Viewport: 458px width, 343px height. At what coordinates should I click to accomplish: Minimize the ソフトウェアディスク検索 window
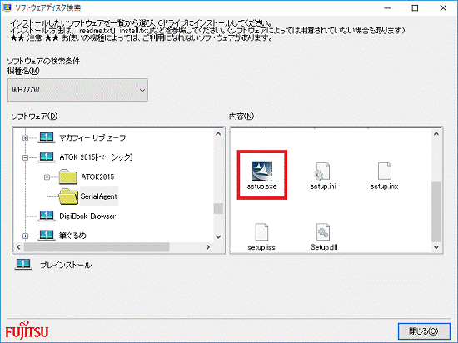point(387,7)
